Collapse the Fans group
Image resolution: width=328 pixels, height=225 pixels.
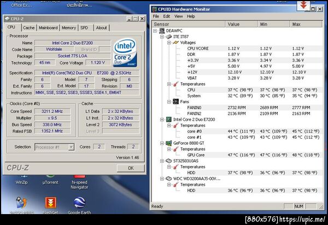[169, 102]
